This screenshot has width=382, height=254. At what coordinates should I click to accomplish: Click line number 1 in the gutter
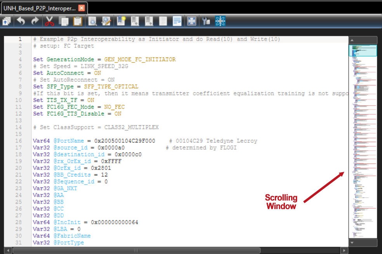20,39
